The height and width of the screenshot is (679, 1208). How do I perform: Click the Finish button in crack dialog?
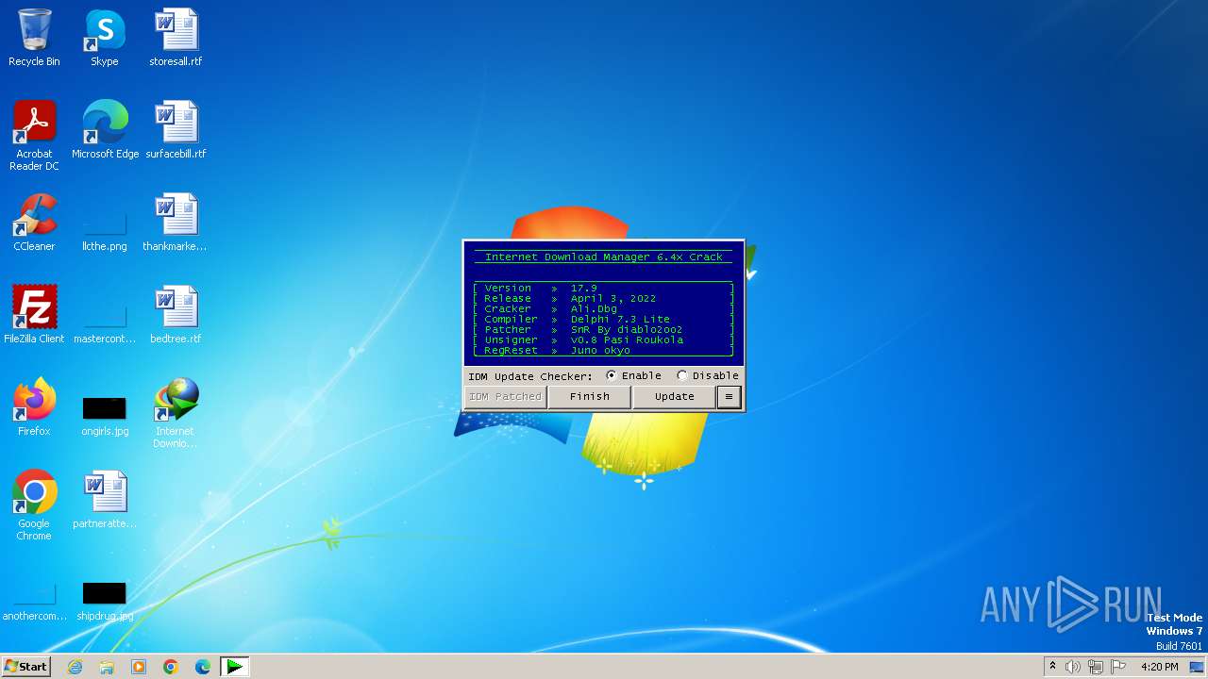tap(589, 396)
